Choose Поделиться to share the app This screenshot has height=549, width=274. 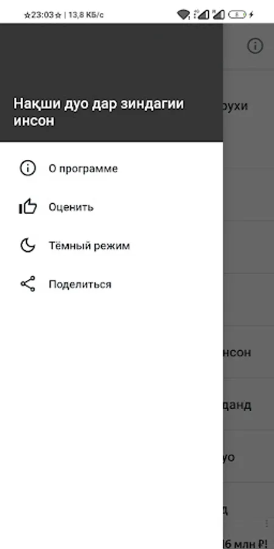111,284
